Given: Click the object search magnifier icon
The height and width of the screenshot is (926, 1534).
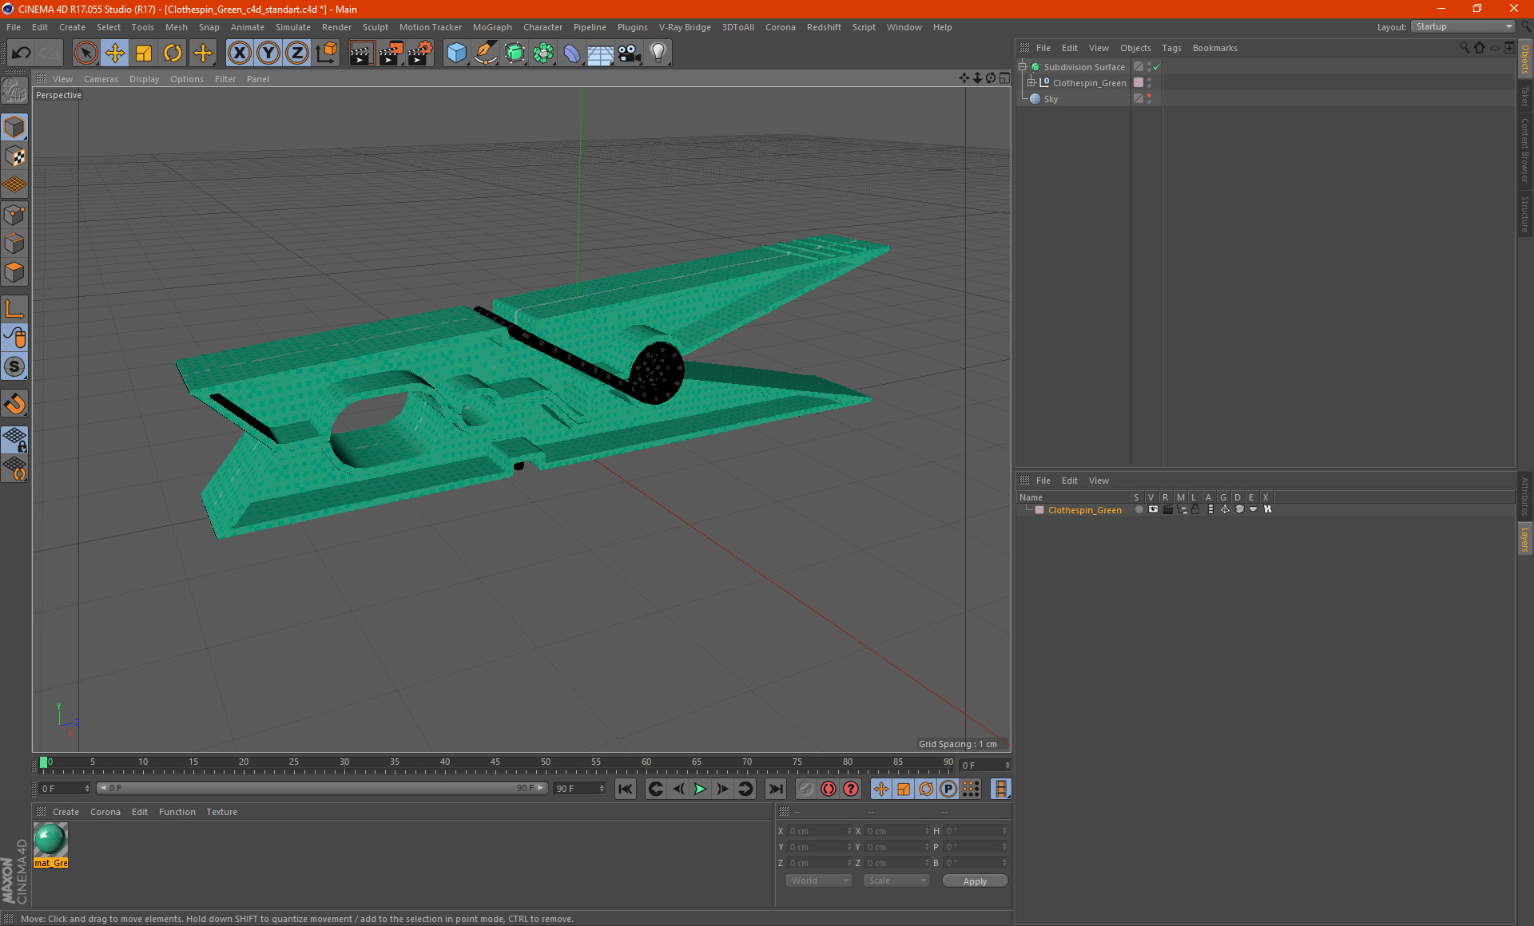Looking at the screenshot, I should pyautogui.click(x=1464, y=48).
